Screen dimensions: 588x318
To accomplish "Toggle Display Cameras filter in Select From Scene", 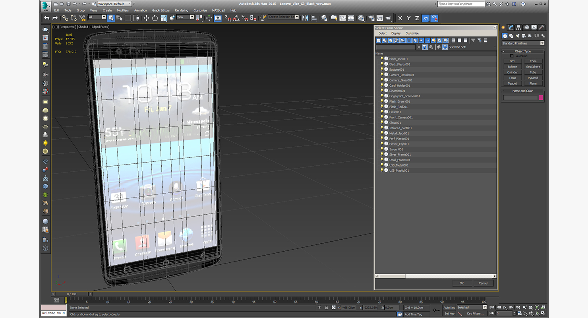I will 397,41.
